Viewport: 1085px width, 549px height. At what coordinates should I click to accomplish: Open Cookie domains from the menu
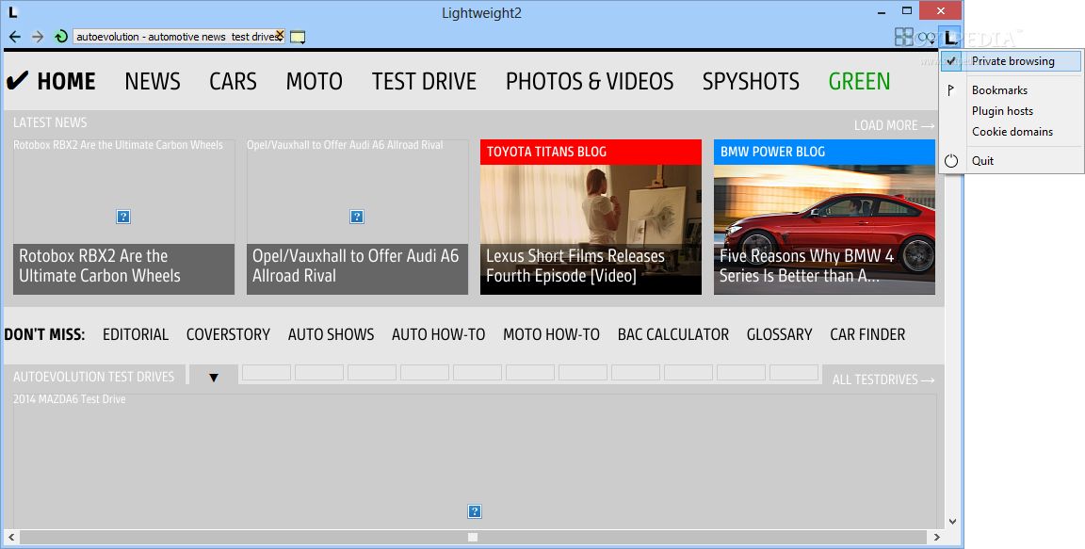(1011, 132)
